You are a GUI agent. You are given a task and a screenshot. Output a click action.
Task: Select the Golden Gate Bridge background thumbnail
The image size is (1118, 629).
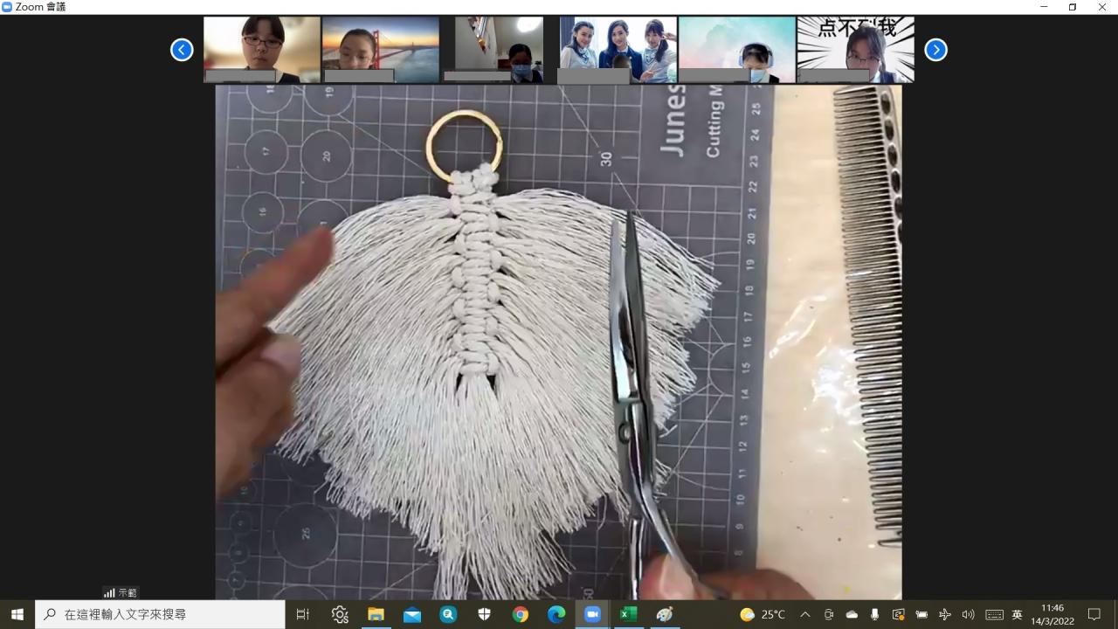[380, 50]
